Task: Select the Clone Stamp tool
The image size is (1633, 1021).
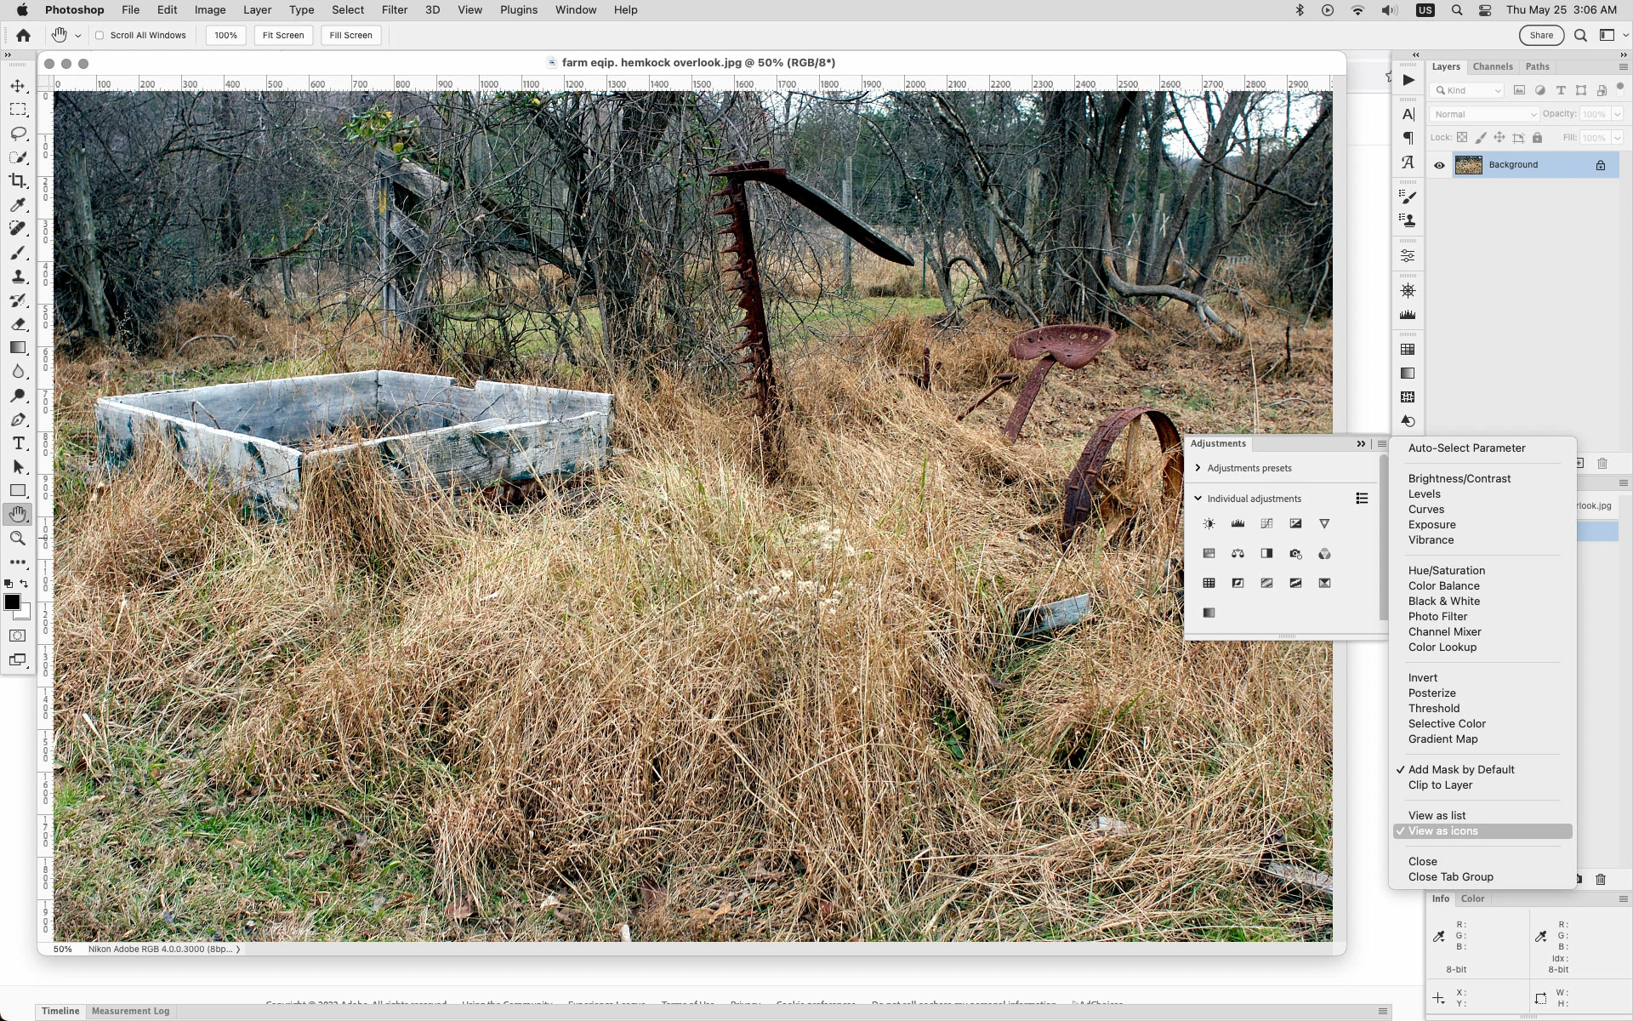Action: coord(18,277)
